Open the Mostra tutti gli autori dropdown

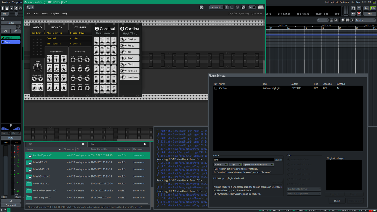[x=304, y=193]
